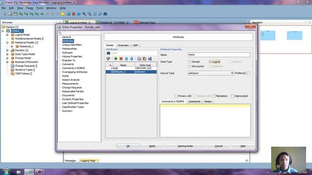Click the red recorder icon in taskbar

(x=39, y=172)
